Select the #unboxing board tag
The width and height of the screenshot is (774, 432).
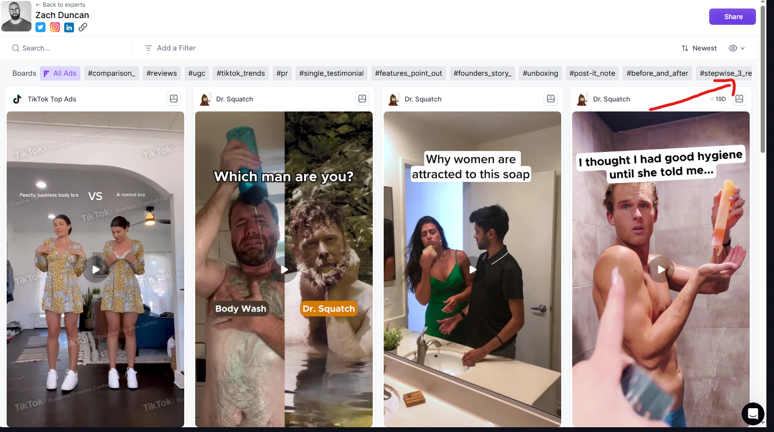click(540, 73)
